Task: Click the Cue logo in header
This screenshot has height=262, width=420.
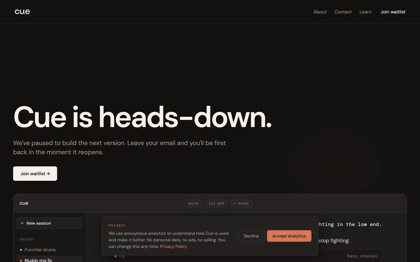Action: (x=22, y=12)
